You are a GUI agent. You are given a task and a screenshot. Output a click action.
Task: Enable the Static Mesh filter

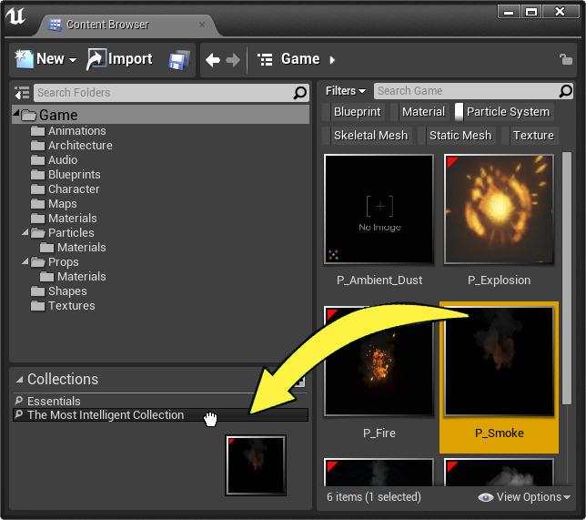click(x=459, y=136)
